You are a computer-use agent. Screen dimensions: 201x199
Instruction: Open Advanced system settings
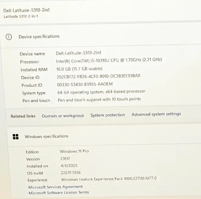coord(156,114)
